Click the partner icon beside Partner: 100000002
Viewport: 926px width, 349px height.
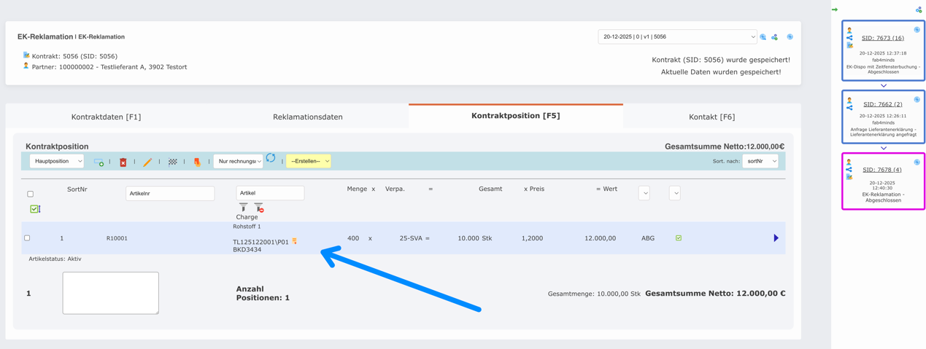point(26,66)
